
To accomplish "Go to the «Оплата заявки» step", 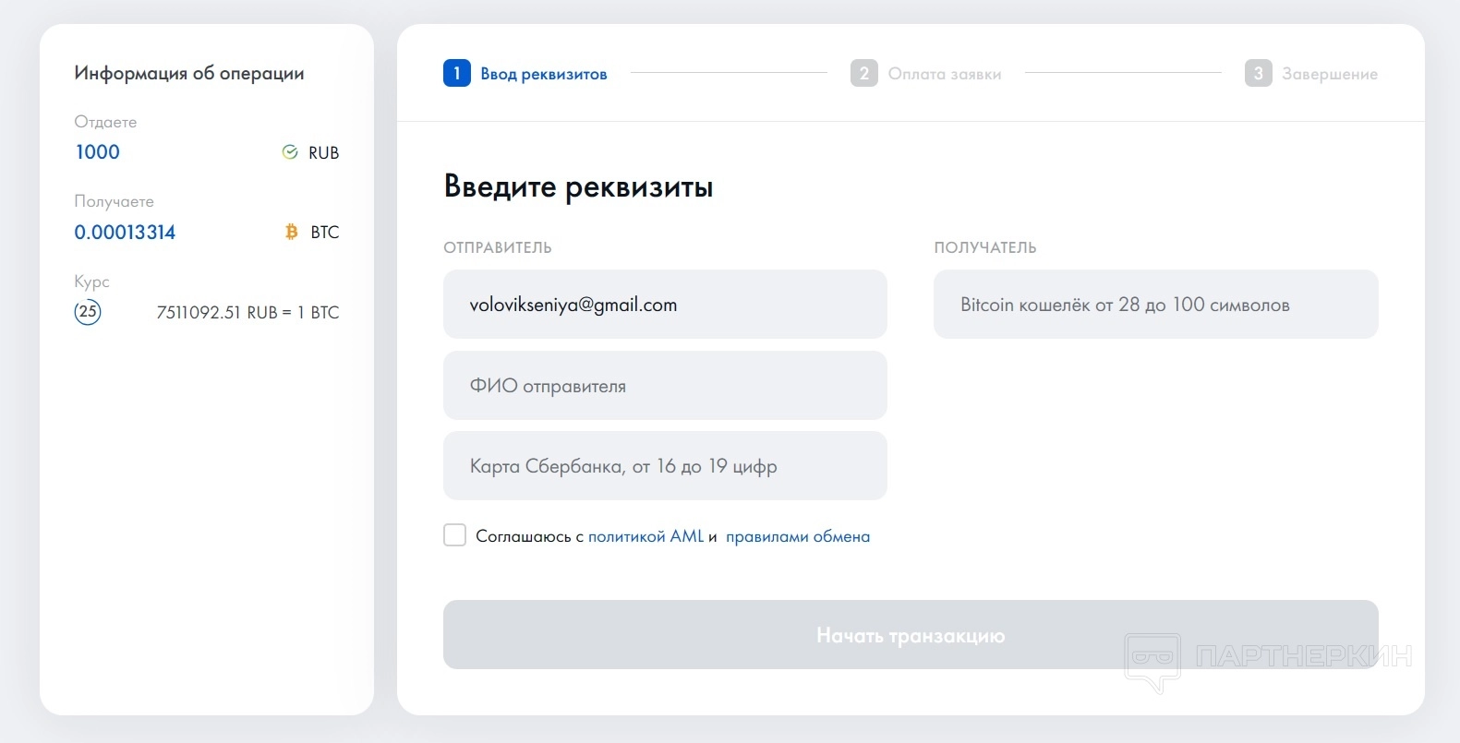I will 944,74.
